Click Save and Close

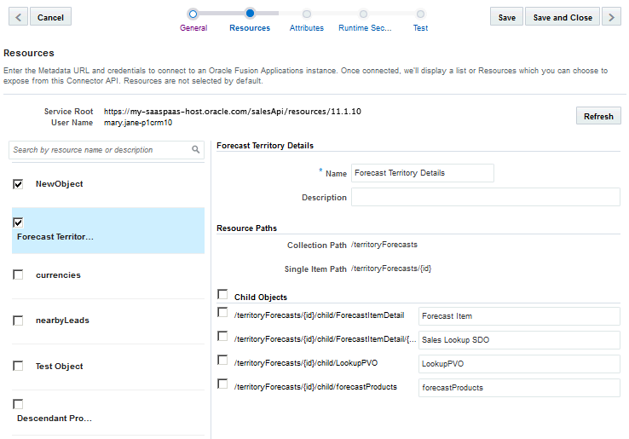562,17
